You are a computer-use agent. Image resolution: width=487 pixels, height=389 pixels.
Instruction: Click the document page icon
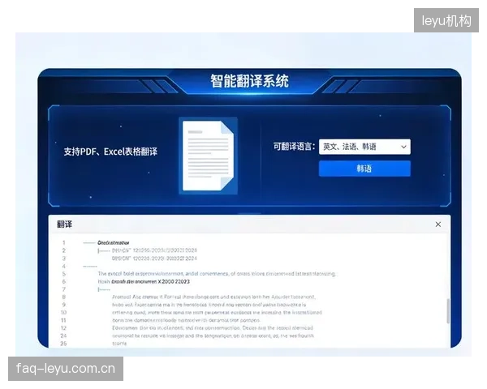coord(208,156)
